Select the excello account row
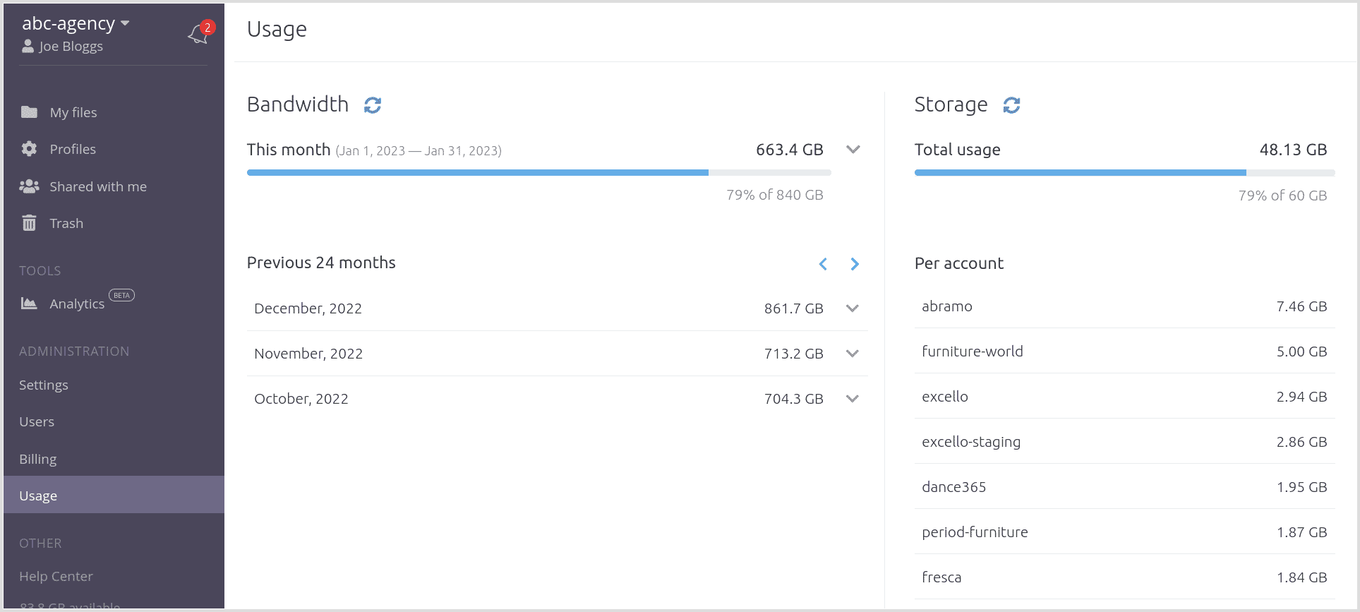Screen dimensions: 1360x612 [x=1125, y=397]
